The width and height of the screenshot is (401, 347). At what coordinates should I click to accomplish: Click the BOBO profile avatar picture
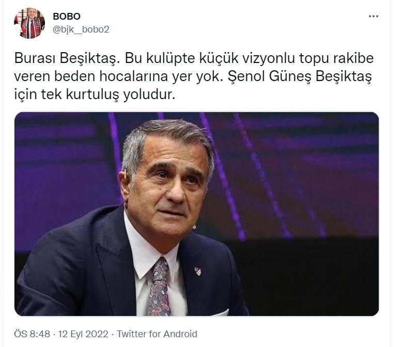coord(29,23)
